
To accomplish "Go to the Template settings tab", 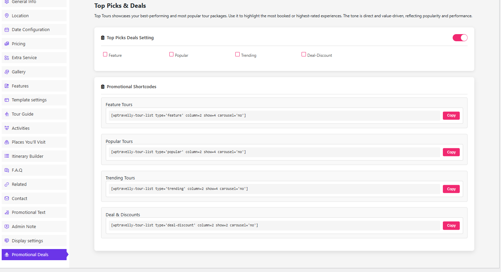I will coord(29,100).
